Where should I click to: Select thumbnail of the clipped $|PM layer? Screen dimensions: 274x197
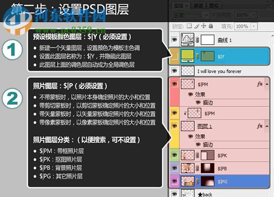tap(194, 113)
